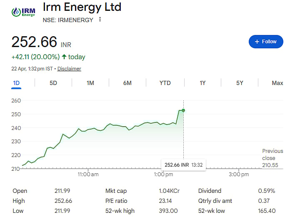Select the 1Y chart range tab
The image size is (290, 217).
point(202,83)
